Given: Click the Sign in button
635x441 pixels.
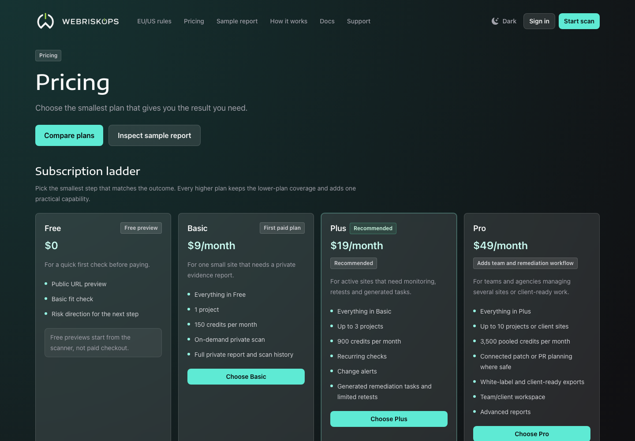Looking at the screenshot, I should tap(539, 21).
